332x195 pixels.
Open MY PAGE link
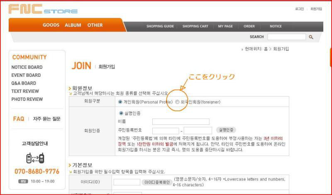pos(225,26)
